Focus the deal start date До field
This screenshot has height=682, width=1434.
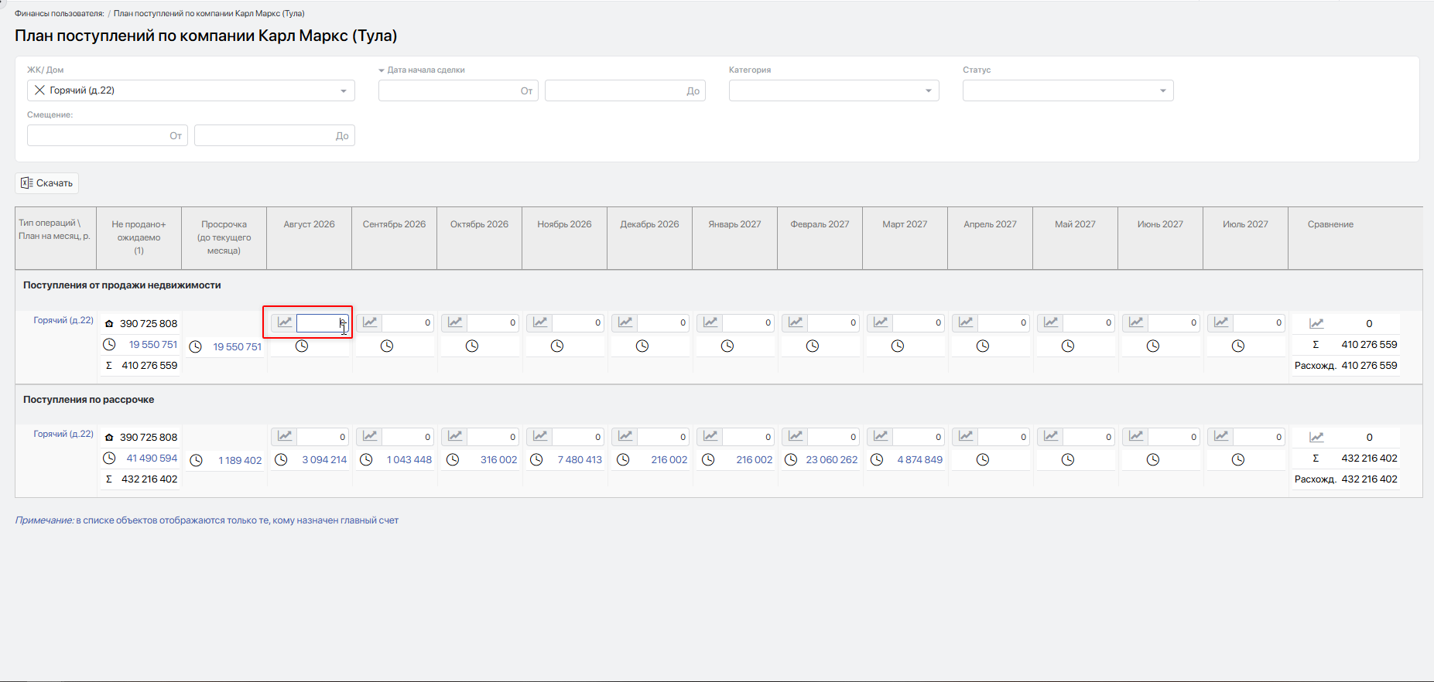625,90
